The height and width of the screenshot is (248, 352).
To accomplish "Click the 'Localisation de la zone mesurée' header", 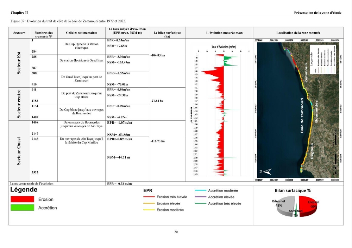I will (298, 33).
